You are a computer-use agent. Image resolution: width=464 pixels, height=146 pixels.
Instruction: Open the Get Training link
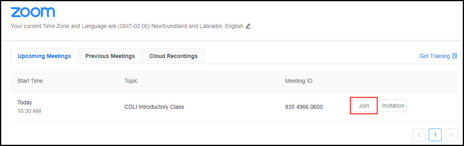435,56
